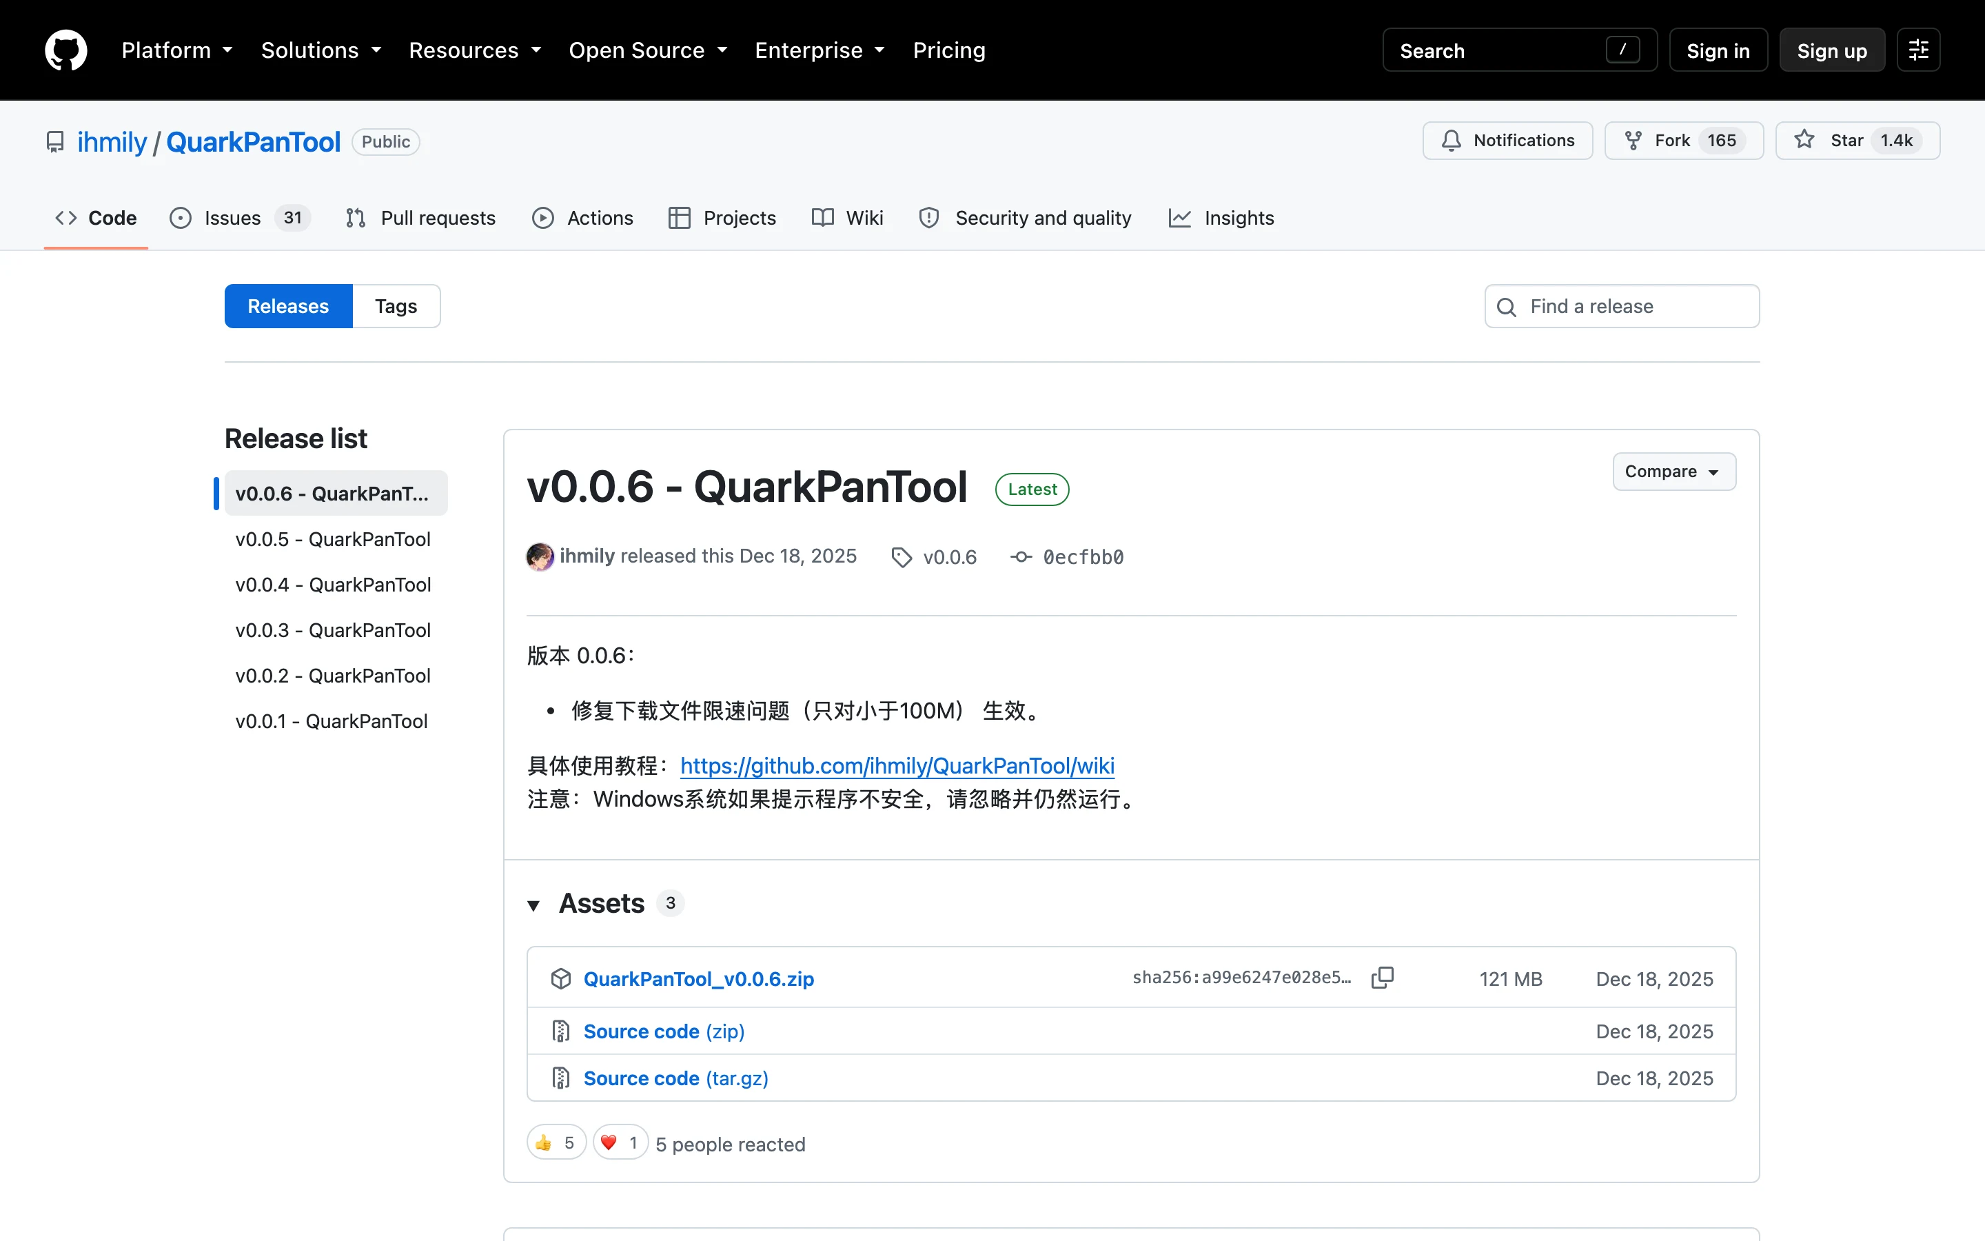Download QuarkPanTool_v0.0.6.zip

coord(698,978)
